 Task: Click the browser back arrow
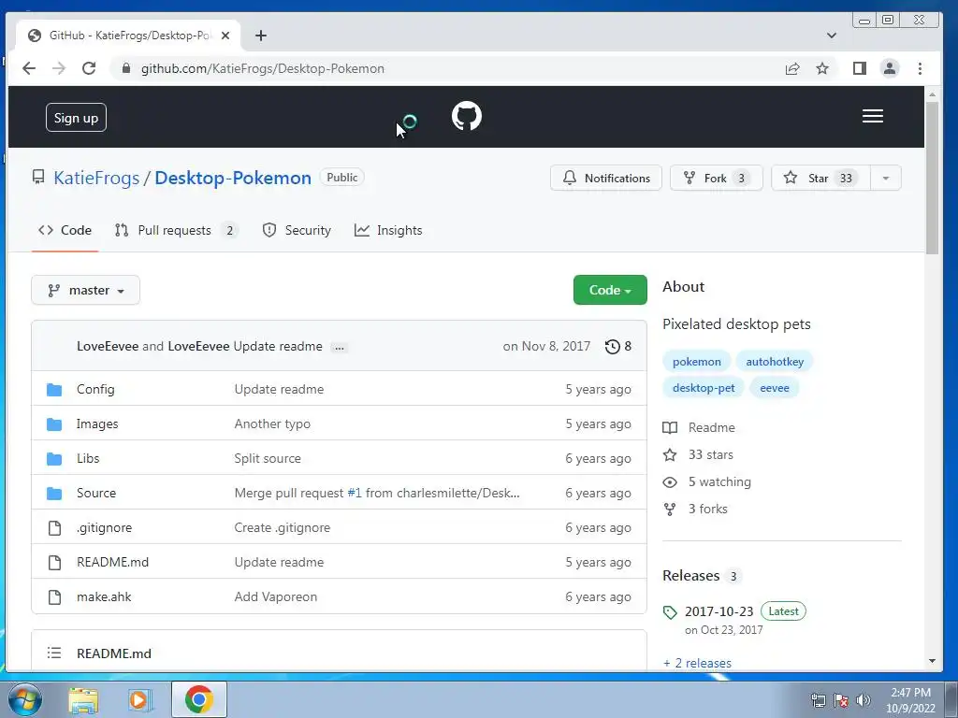point(29,68)
